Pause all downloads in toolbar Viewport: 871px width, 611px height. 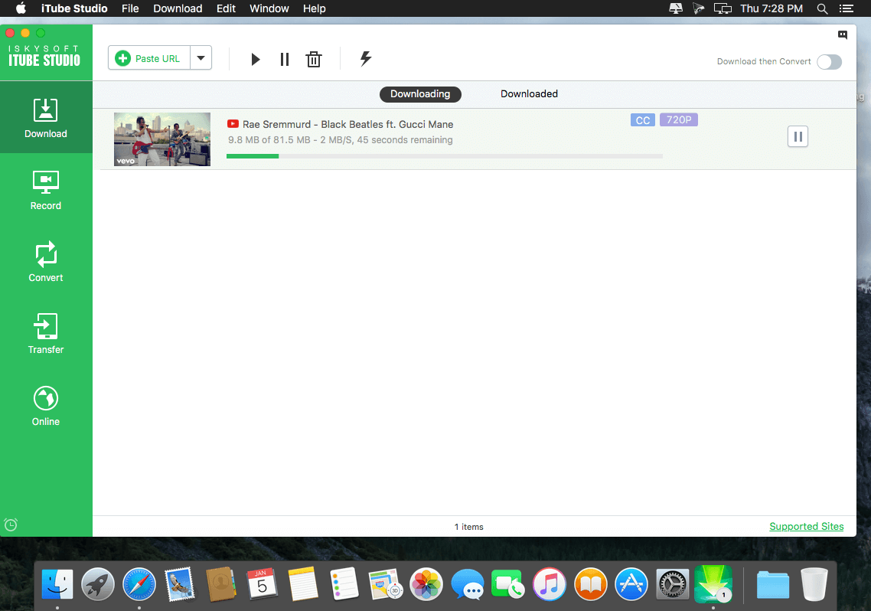pos(285,59)
